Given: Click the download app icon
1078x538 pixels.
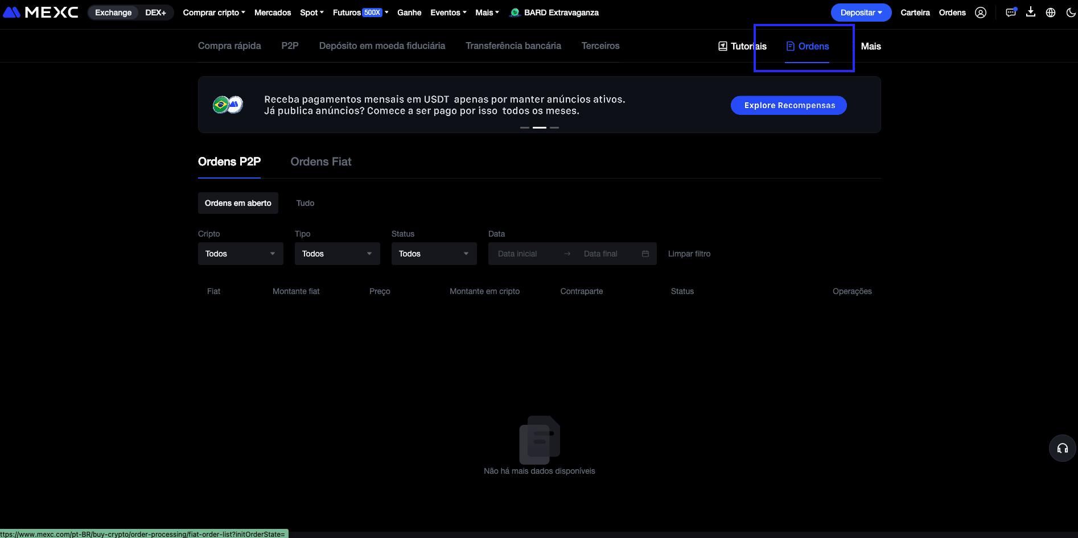Looking at the screenshot, I should point(1030,12).
